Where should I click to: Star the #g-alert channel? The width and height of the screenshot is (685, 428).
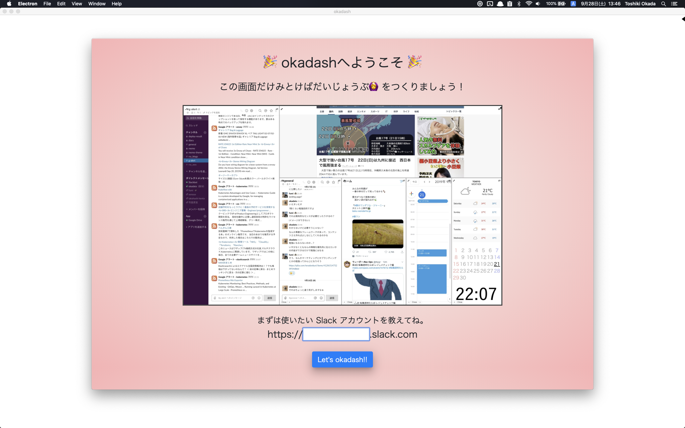188,113
